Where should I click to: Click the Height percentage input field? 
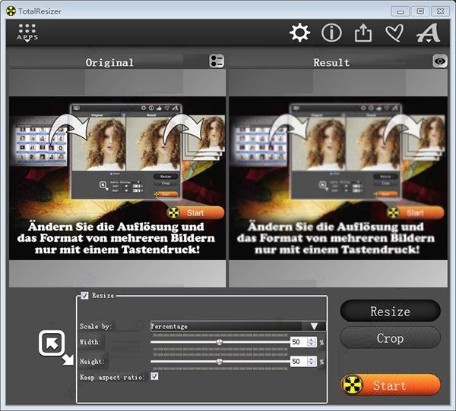pyautogui.click(x=298, y=362)
